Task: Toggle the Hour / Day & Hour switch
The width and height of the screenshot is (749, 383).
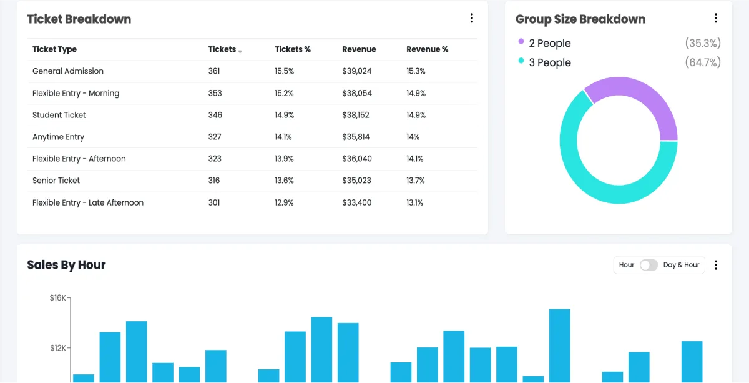Action: click(649, 265)
